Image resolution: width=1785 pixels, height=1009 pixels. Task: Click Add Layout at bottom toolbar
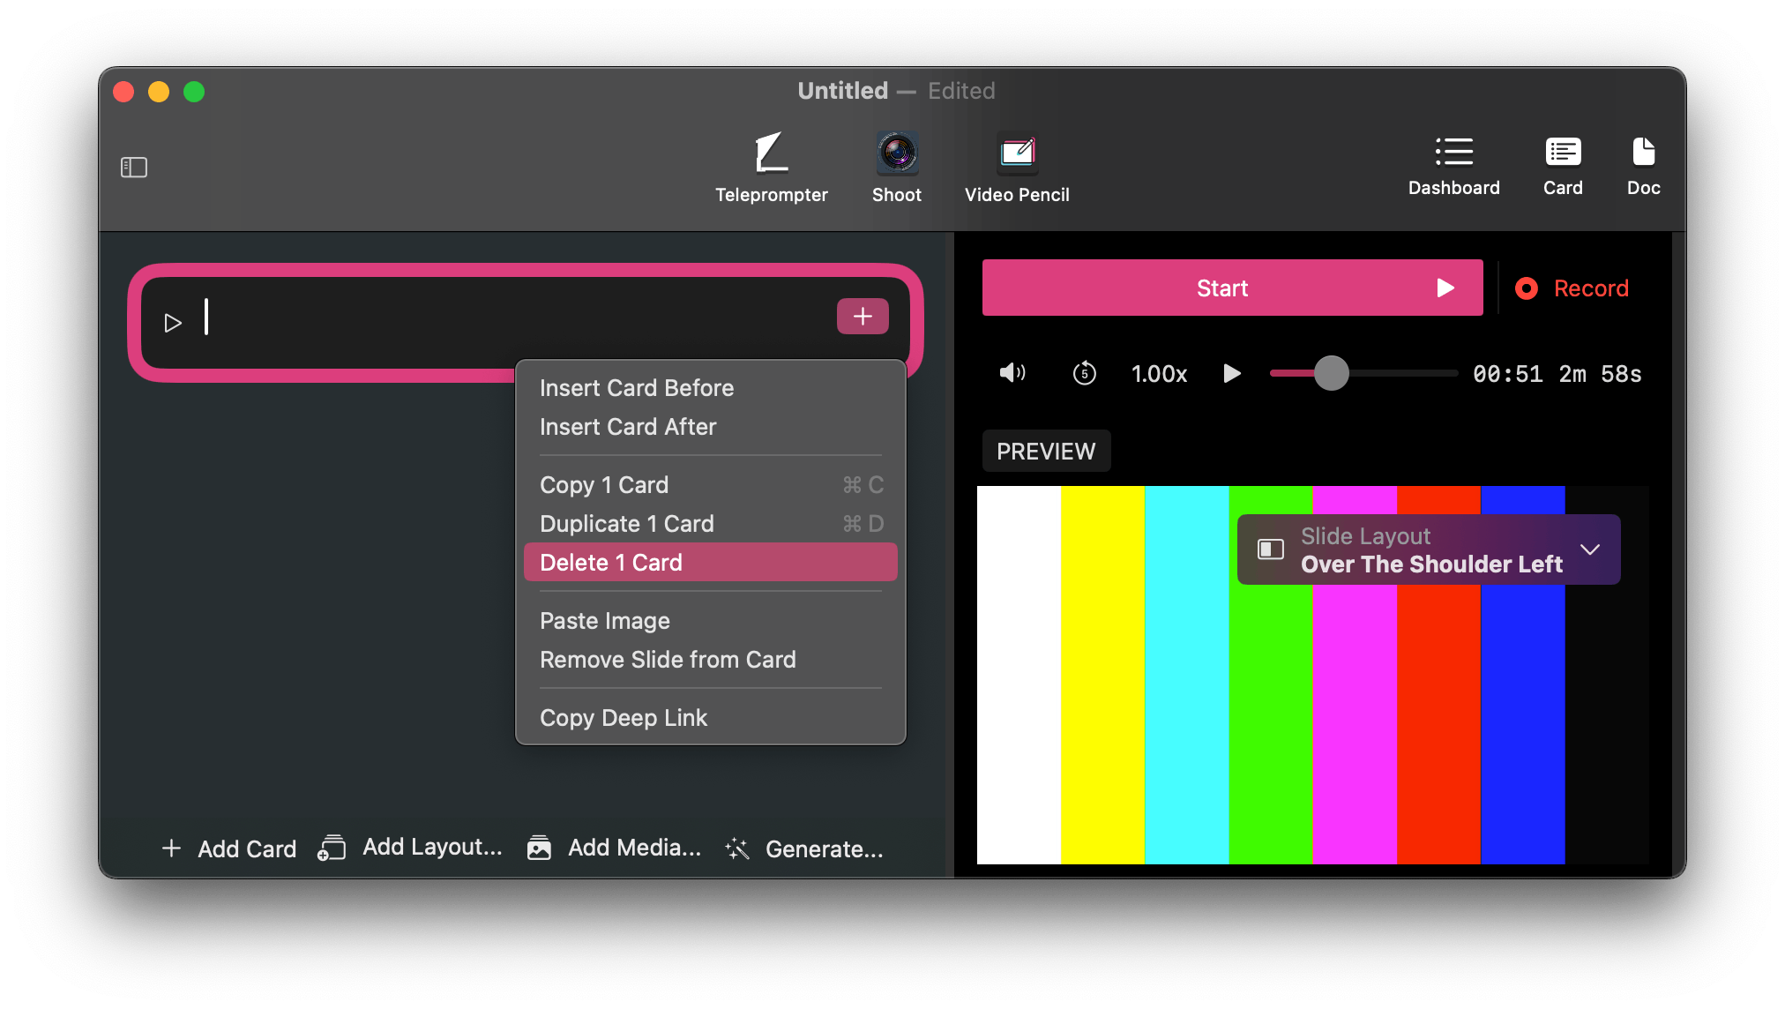413,848
